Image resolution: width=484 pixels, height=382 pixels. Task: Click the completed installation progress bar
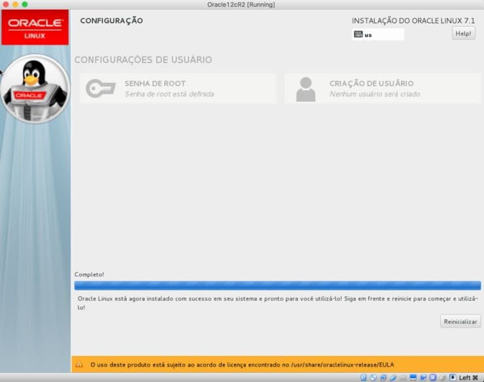coord(277,285)
